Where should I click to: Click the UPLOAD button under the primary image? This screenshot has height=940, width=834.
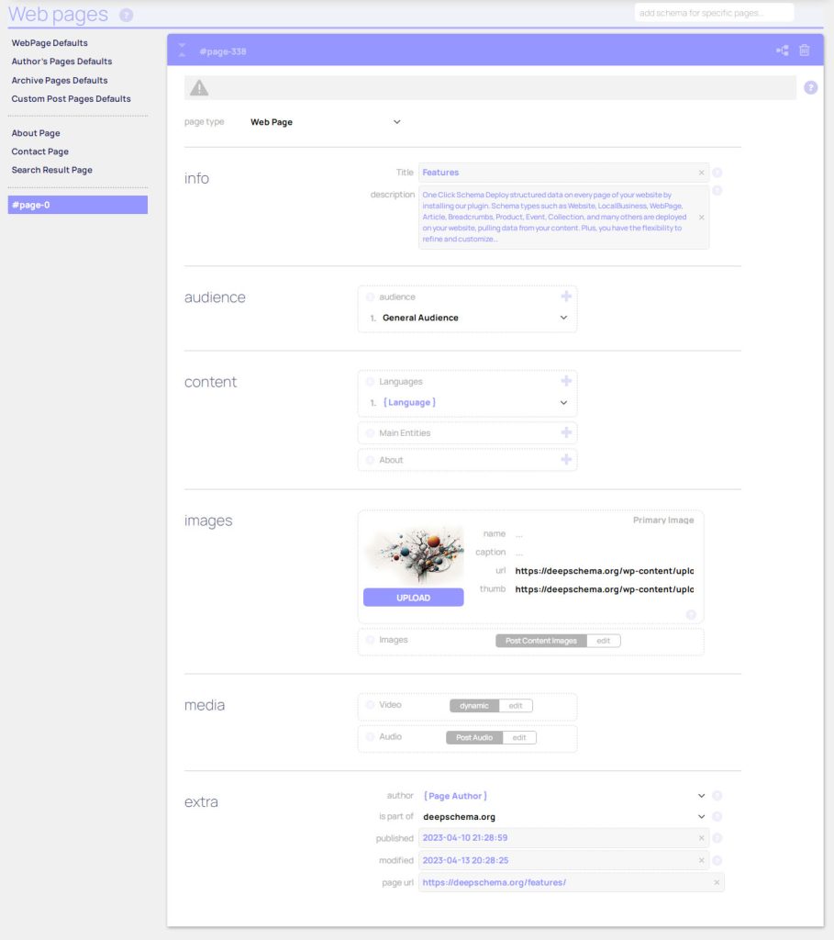(415, 597)
